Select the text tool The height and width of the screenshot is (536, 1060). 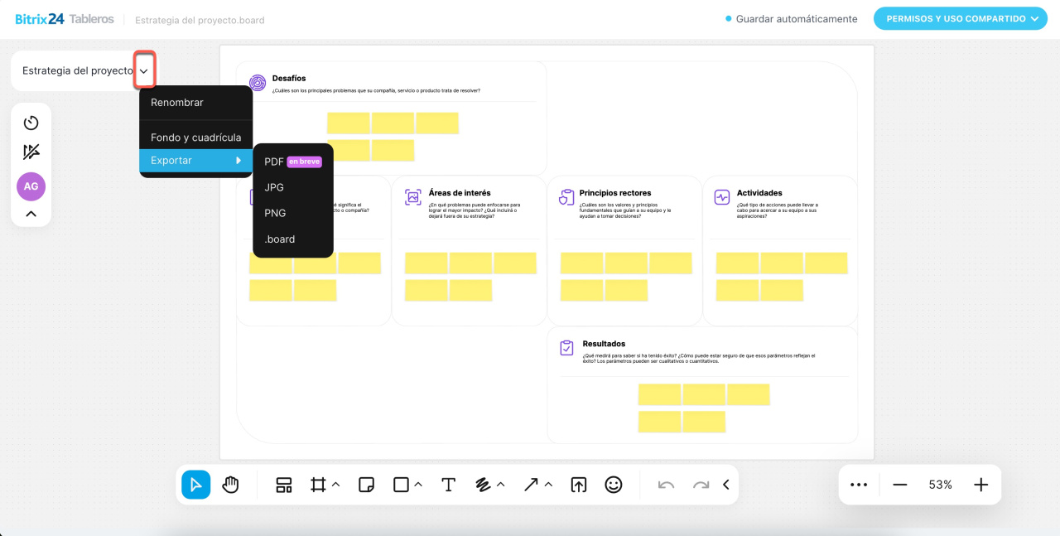[x=448, y=485]
